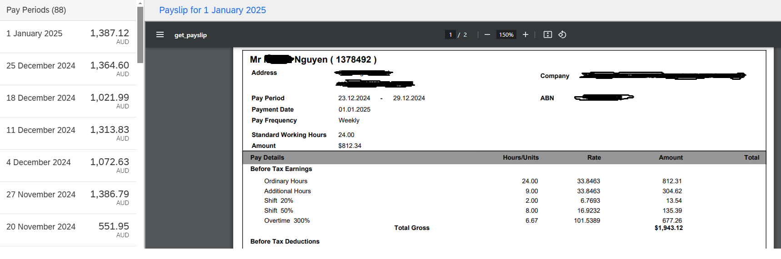The width and height of the screenshot is (781, 259).
Task: Click the Payslip for 1 January 2025 heading
Action: pos(212,10)
